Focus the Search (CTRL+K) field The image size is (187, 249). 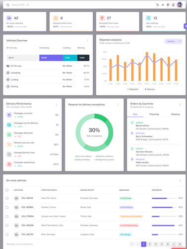pyautogui.click(x=20, y=5)
